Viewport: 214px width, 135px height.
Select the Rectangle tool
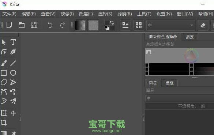tap(4, 73)
